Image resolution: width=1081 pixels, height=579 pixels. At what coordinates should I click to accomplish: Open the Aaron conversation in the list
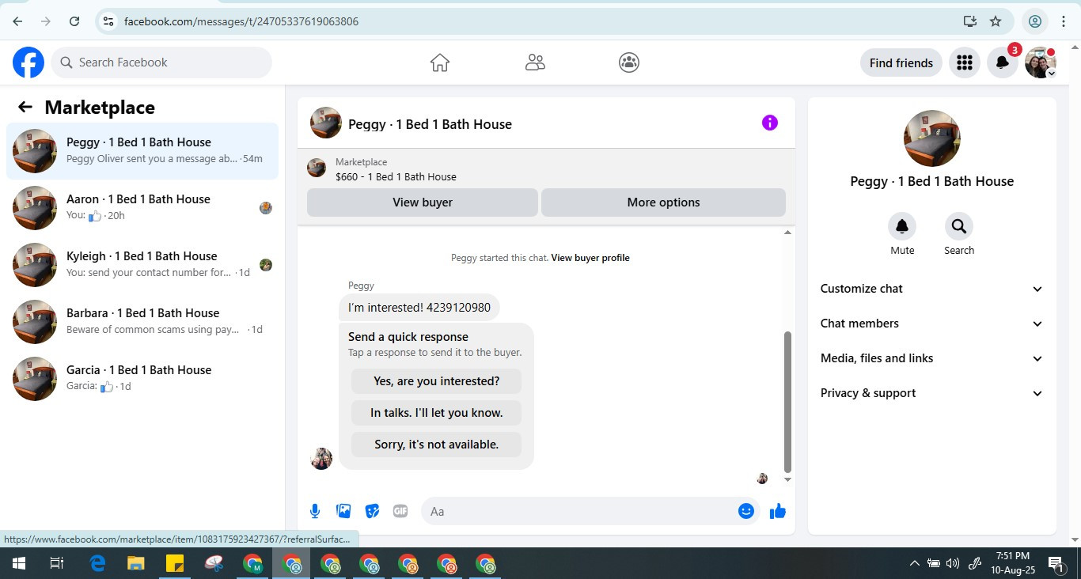pyautogui.click(x=142, y=207)
